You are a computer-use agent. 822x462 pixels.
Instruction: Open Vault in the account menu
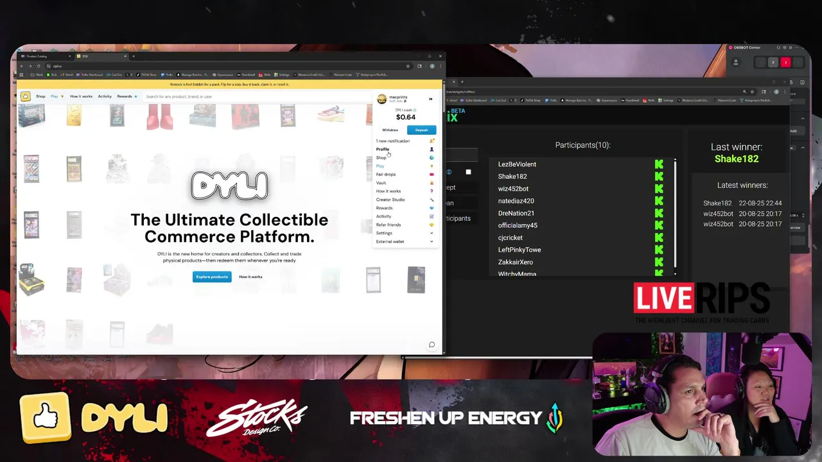(x=381, y=182)
